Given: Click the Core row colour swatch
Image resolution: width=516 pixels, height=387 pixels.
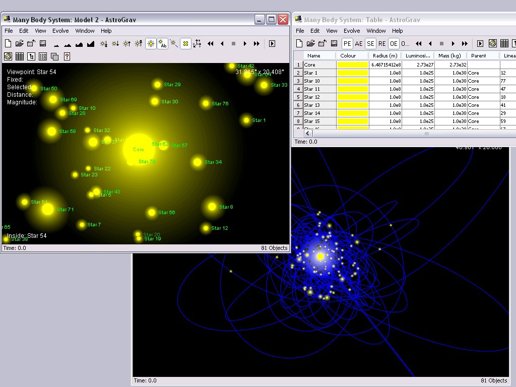Looking at the screenshot, I should [x=352, y=65].
